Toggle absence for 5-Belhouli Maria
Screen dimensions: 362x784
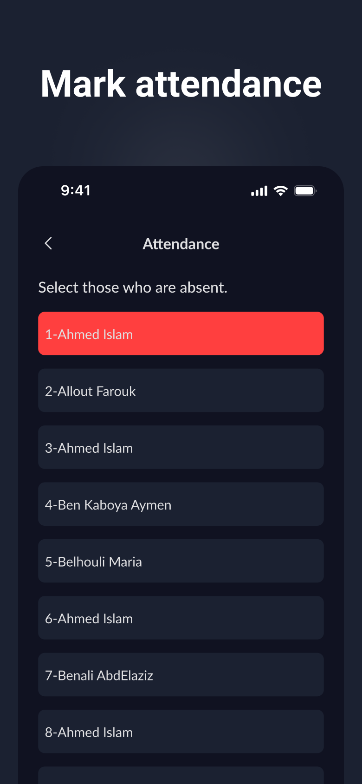click(181, 561)
